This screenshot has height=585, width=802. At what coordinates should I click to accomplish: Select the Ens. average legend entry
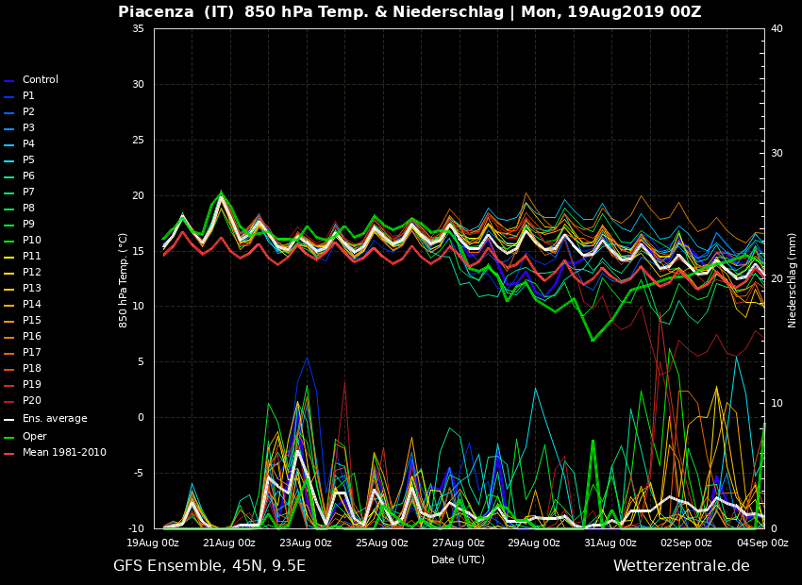[54, 419]
